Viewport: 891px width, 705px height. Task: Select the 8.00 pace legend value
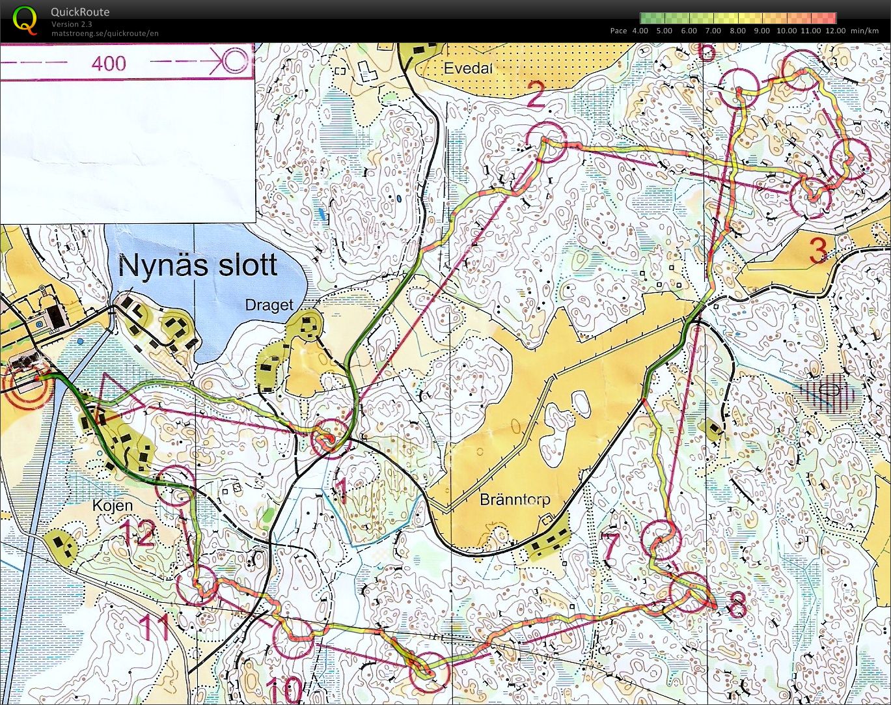[x=737, y=31]
